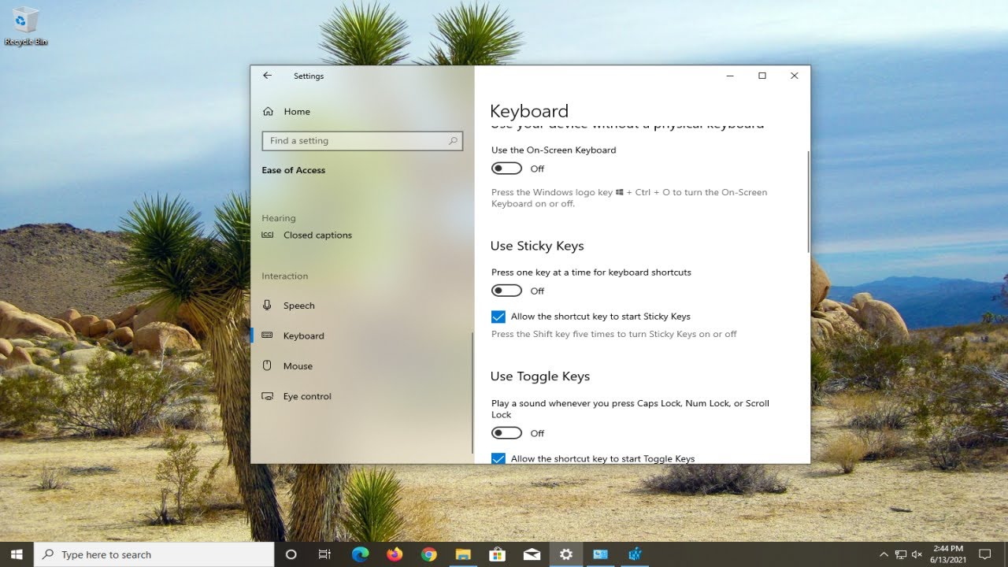Click the search magnifier in Find a setting
This screenshot has height=567, width=1008.
pos(453,141)
